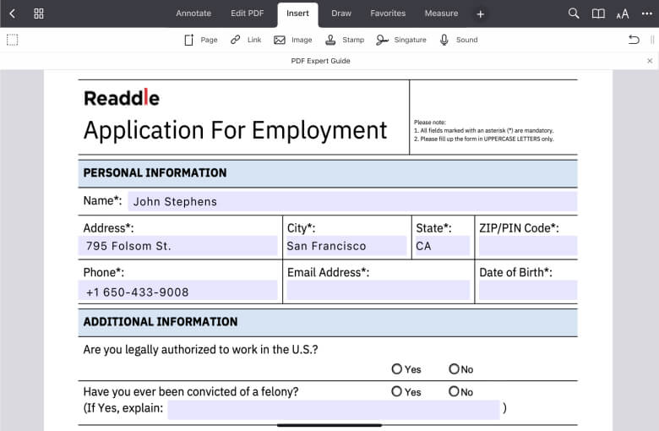The height and width of the screenshot is (431, 659).
Task: Click the City field San Francisco
Action: (346, 246)
